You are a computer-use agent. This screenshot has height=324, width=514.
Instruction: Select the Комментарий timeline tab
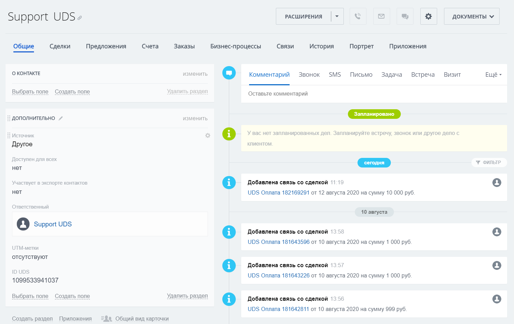coord(269,74)
